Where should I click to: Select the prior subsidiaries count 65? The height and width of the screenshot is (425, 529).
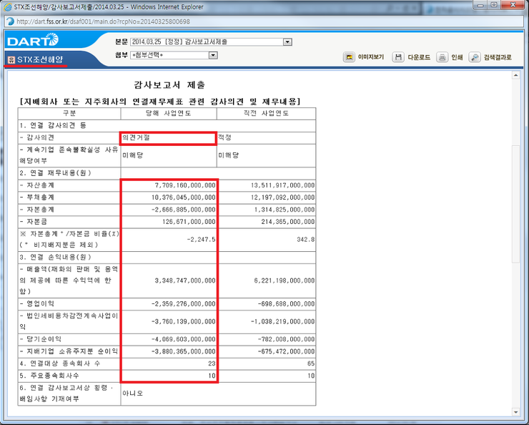311,363
